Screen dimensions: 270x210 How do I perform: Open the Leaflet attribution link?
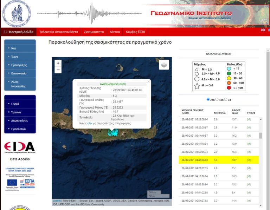point(57,201)
